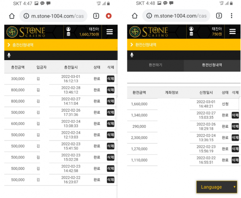
Task: Tap the home icon in left browser
Action: point(12,16)
